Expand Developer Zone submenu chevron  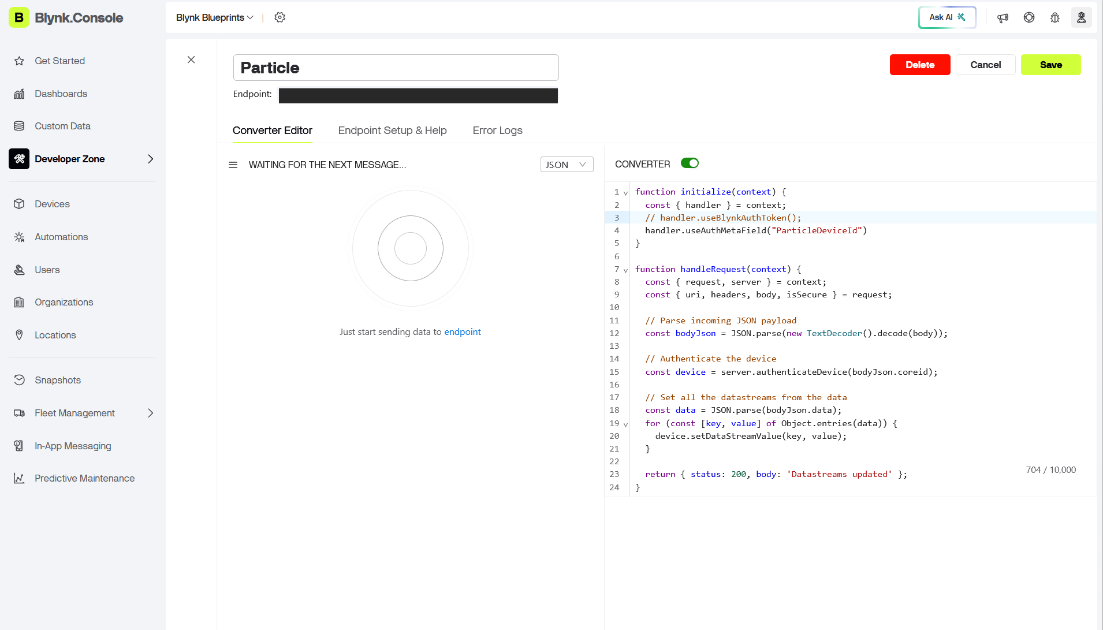pos(151,159)
